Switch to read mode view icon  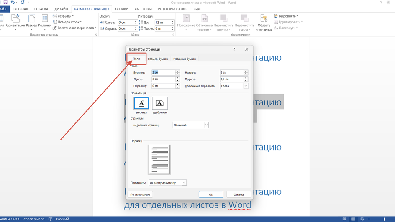pos(344,219)
